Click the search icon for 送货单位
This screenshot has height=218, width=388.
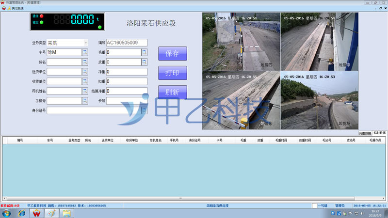[85, 72]
